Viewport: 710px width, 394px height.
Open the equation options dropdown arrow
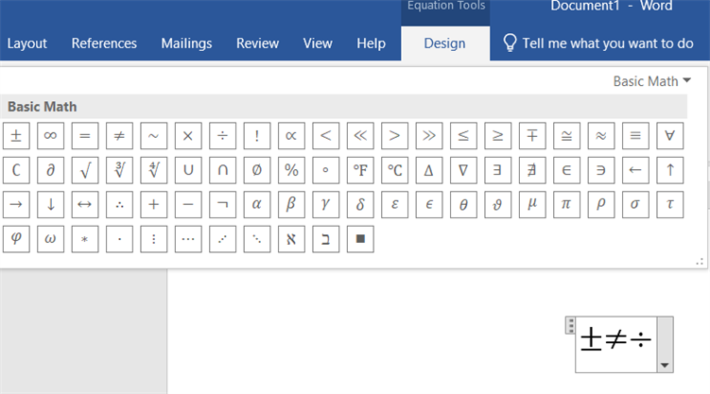coord(664,366)
